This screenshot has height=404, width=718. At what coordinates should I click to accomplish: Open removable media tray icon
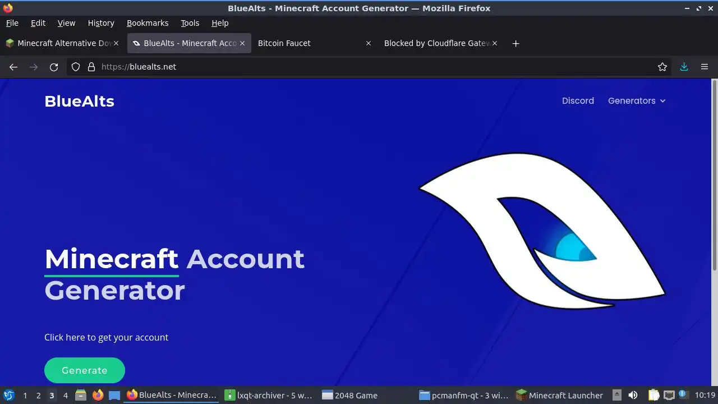coord(617,396)
